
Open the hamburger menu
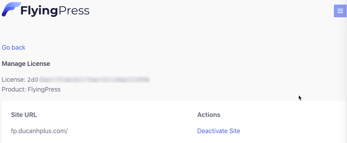click(x=340, y=11)
